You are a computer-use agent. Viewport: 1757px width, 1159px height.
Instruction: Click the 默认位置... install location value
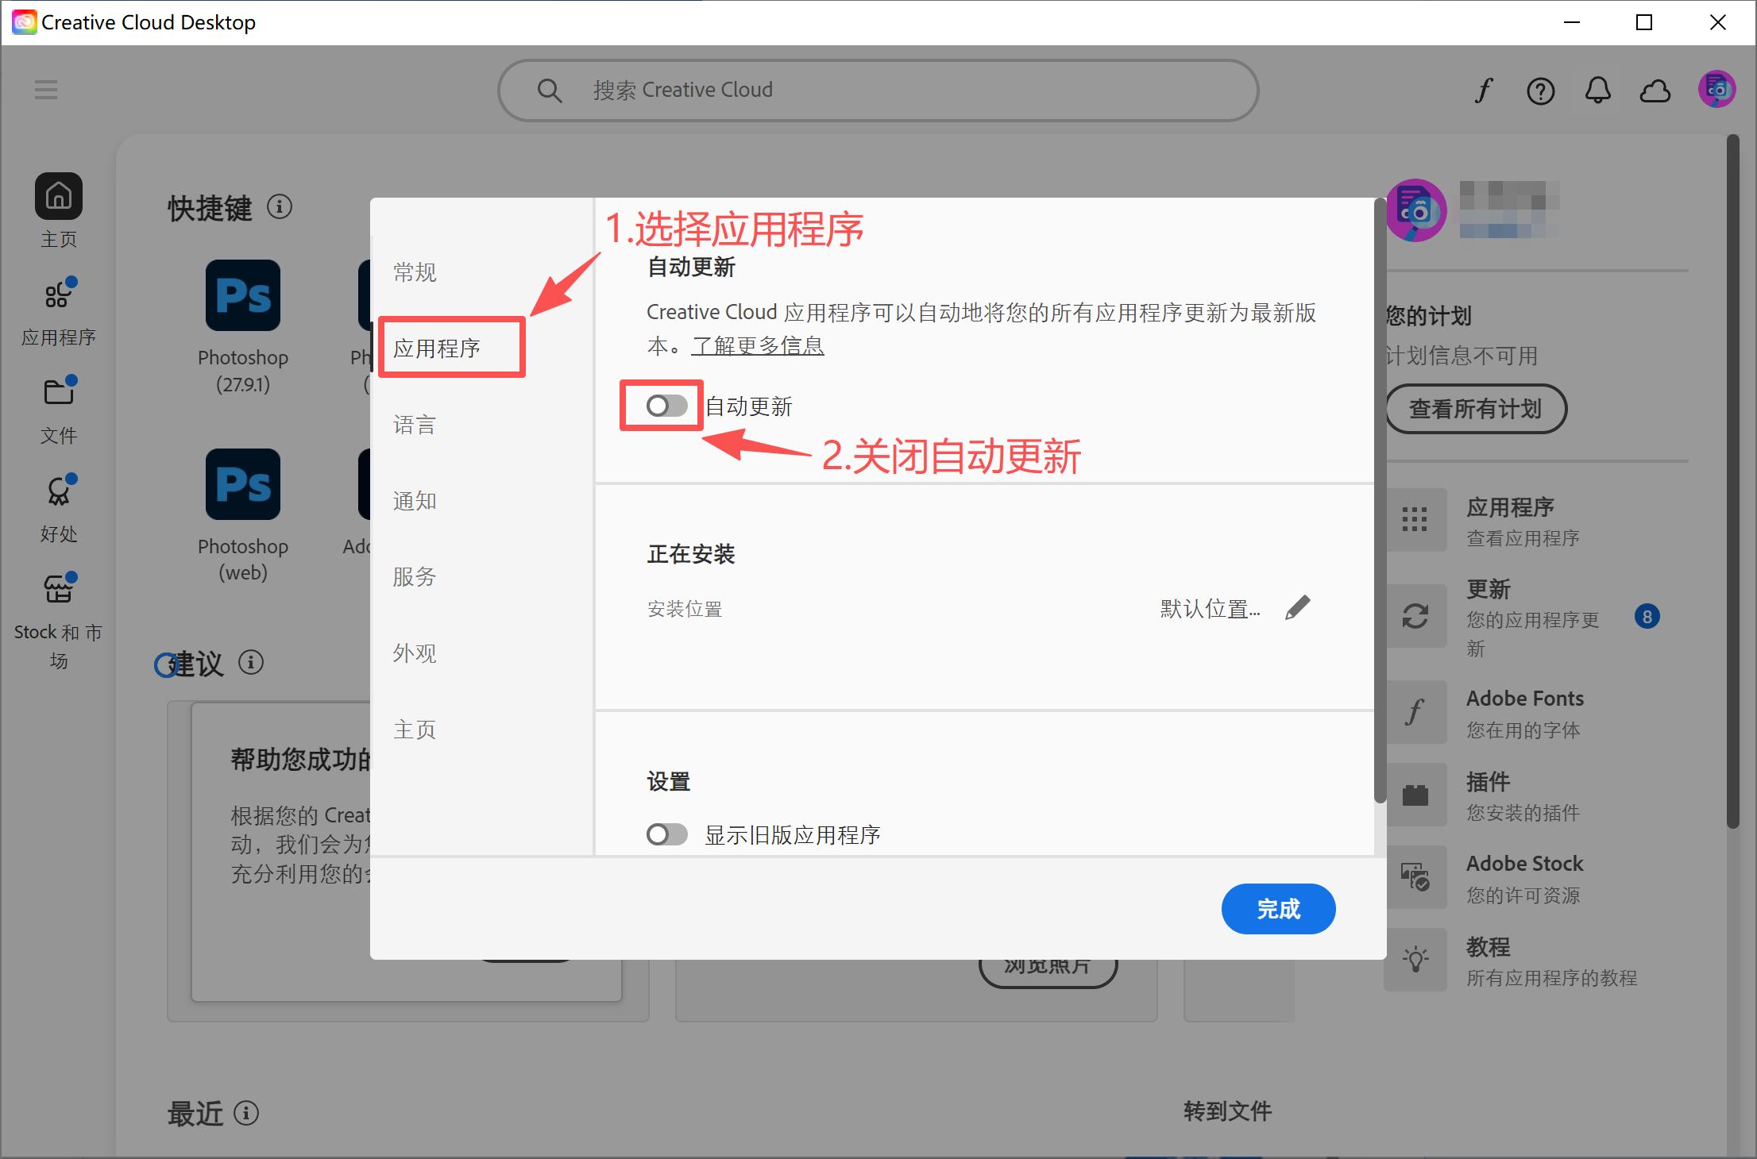(x=1210, y=609)
